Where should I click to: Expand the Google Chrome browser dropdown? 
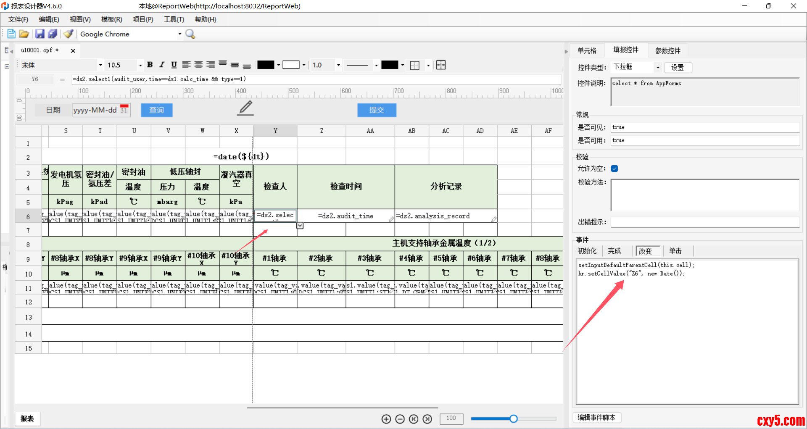pyautogui.click(x=179, y=34)
